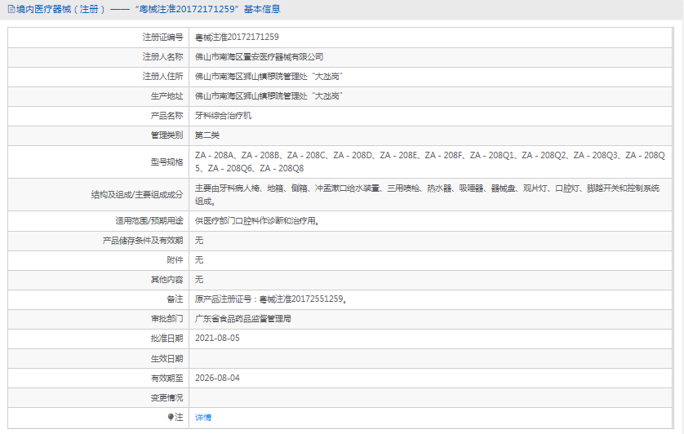Click the 注册人名称 label
Image resolution: width=684 pixels, height=434 pixels.
tap(162, 57)
